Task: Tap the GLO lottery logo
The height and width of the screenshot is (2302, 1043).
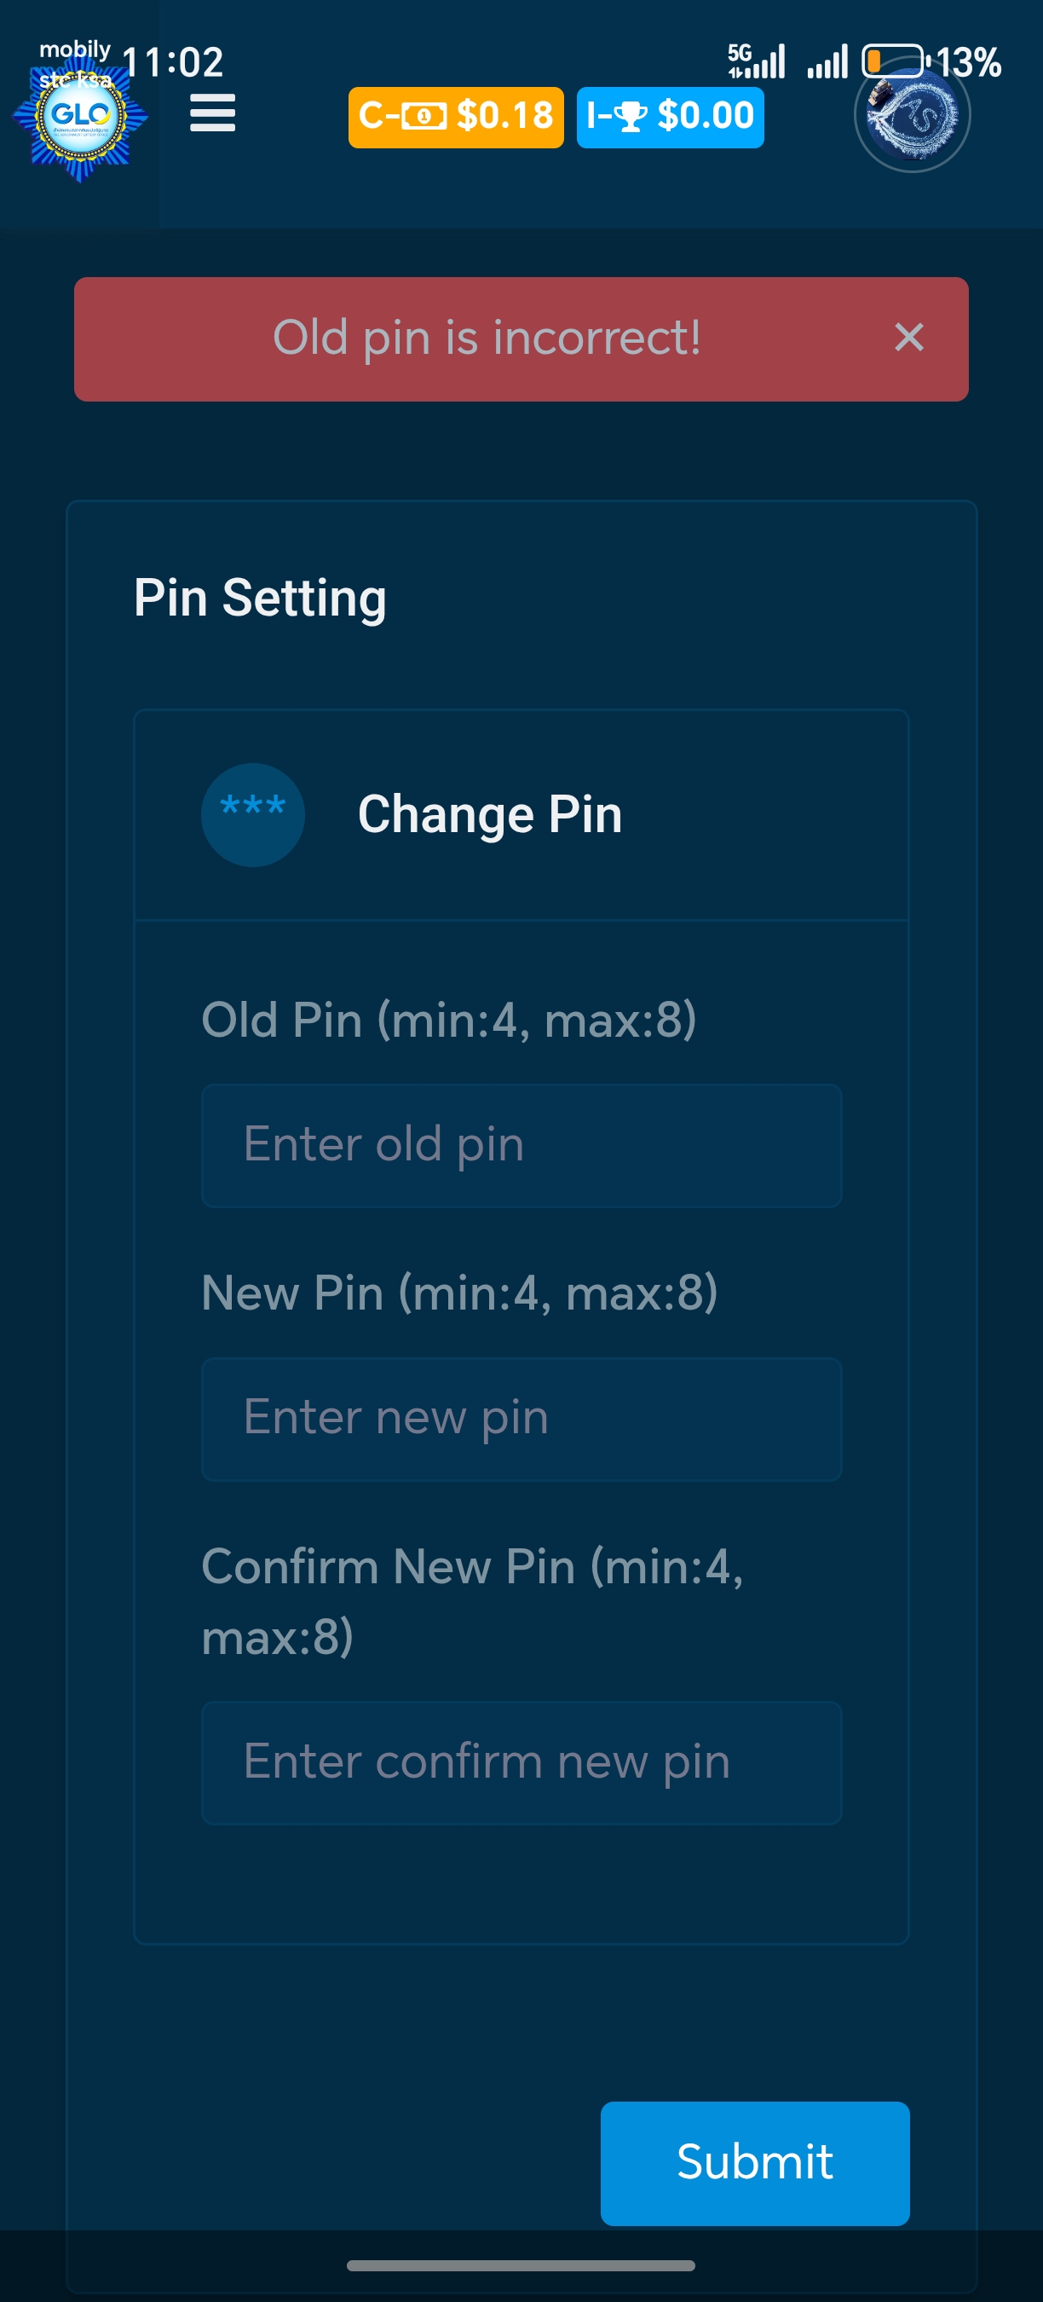Action: pyautogui.click(x=80, y=116)
